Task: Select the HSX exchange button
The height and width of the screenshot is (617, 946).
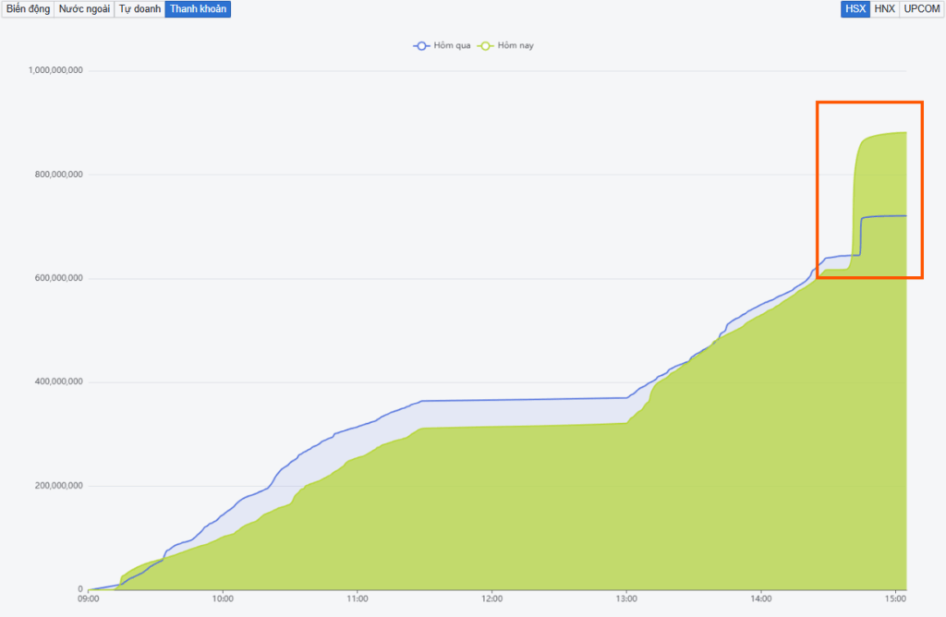Action: (855, 9)
